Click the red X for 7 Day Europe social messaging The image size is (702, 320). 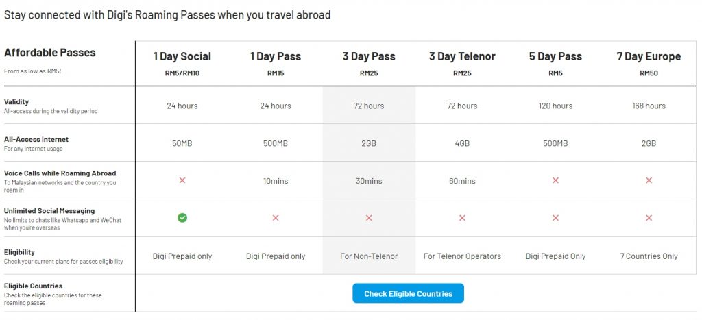click(x=649, y=218)
